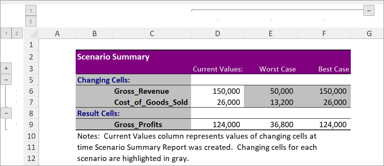Select column B header

coord(95,33)
